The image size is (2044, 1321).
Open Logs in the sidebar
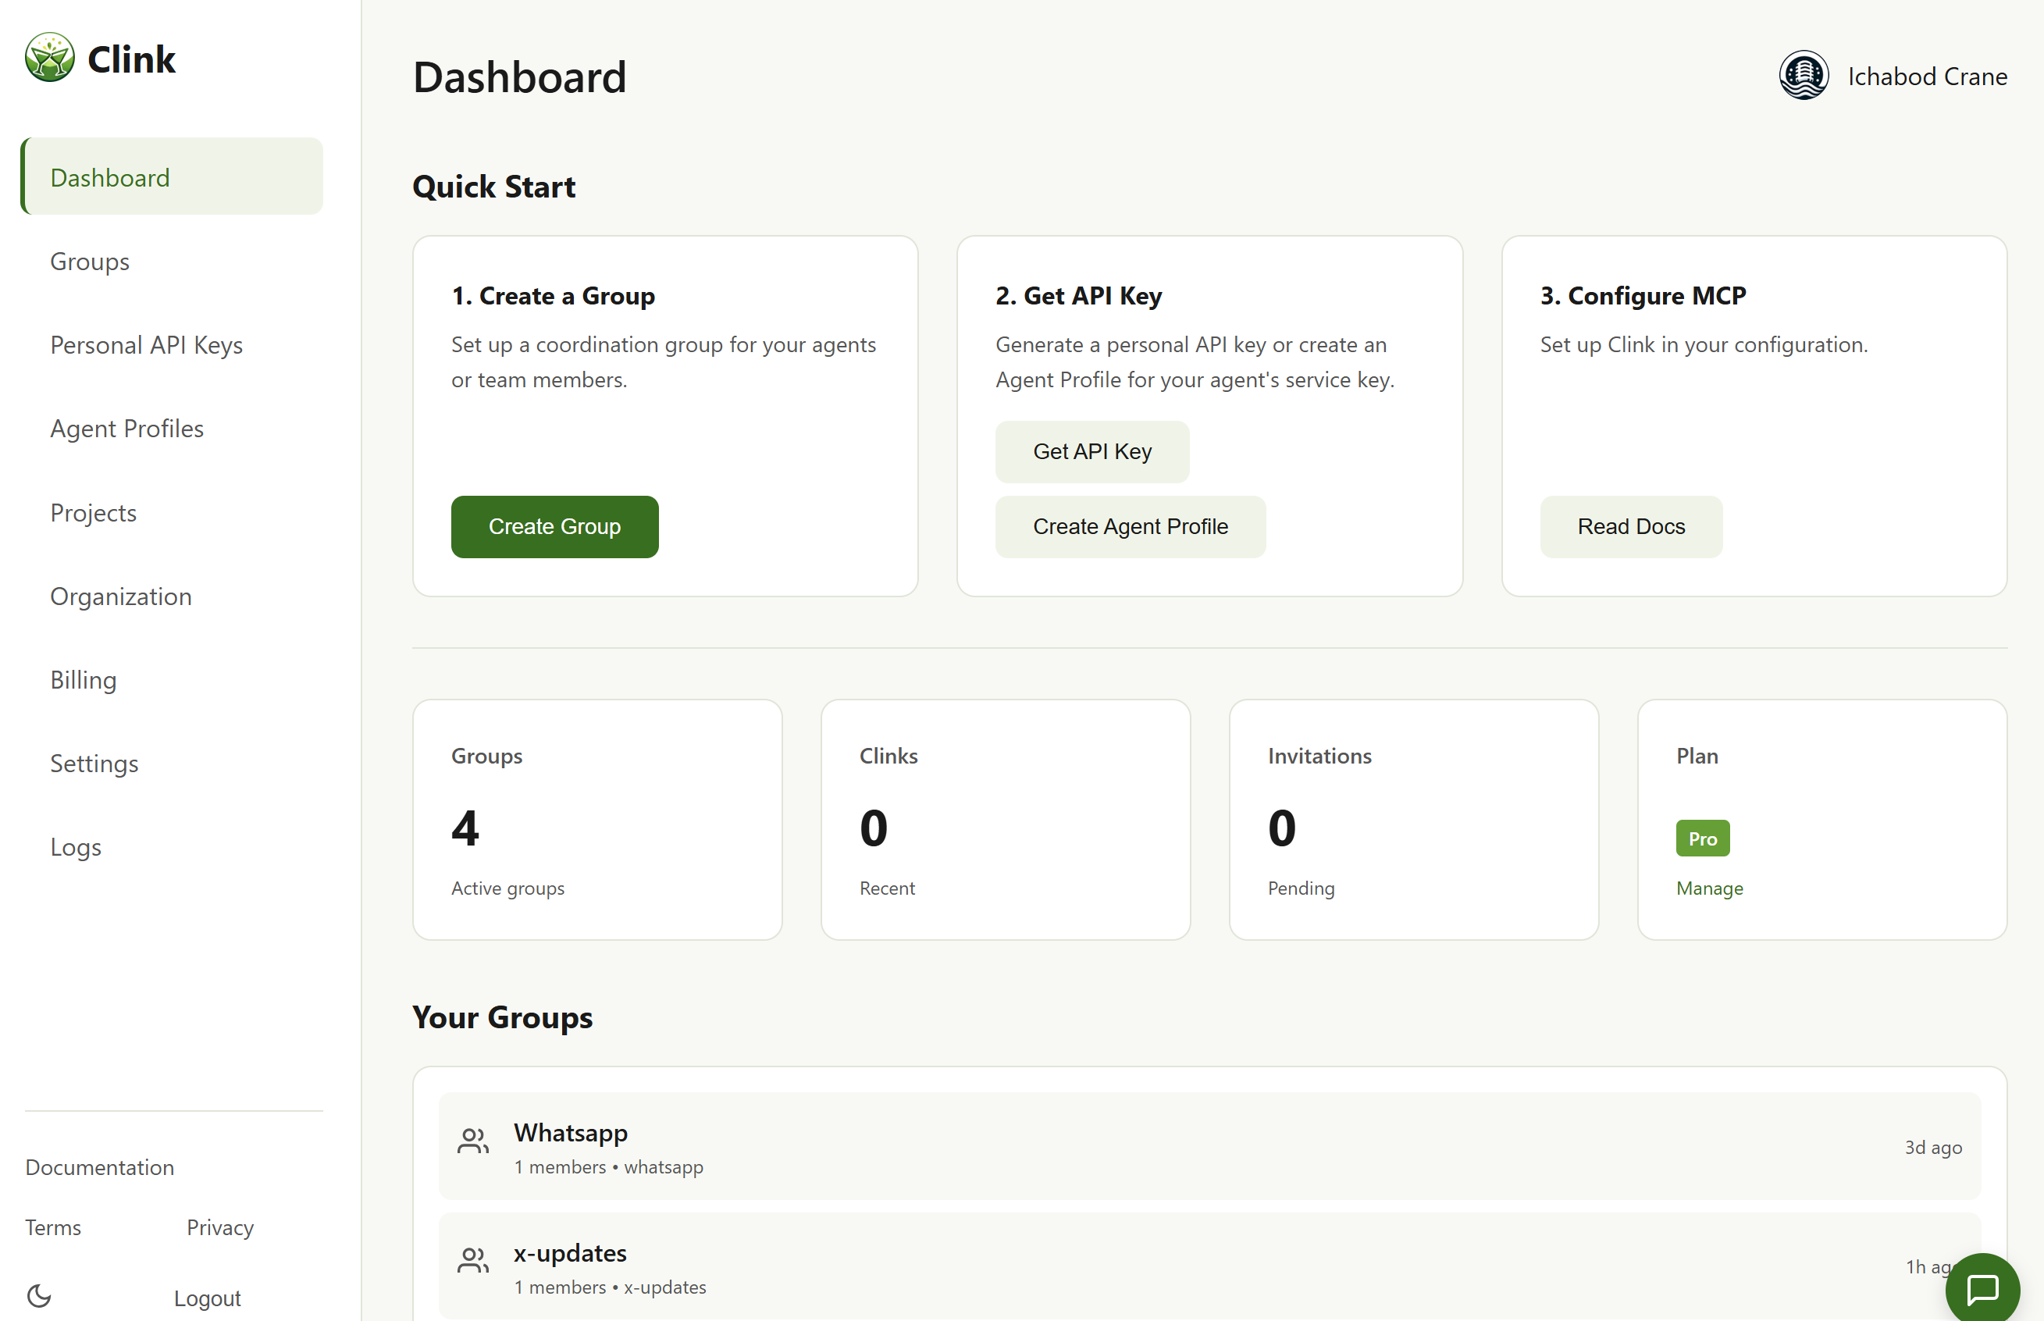(x=76, y=846)
